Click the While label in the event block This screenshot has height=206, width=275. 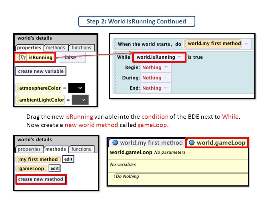(124, 57)
